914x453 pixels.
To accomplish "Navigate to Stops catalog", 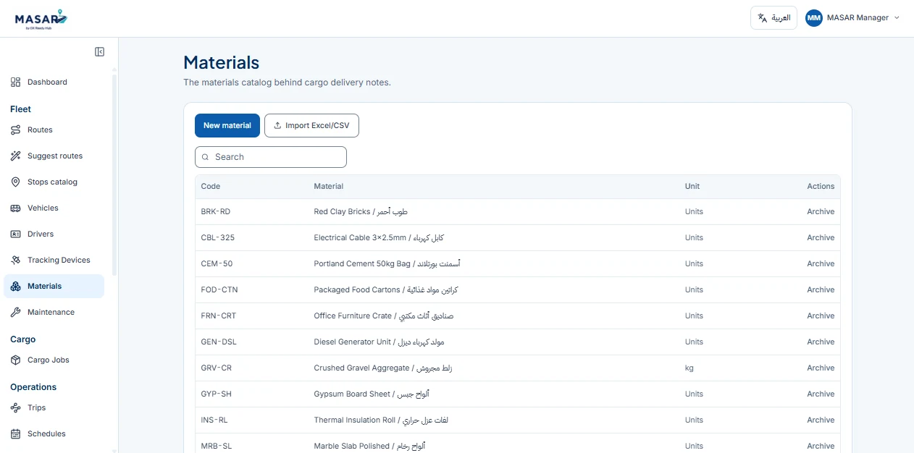I will tap(54, 182).
